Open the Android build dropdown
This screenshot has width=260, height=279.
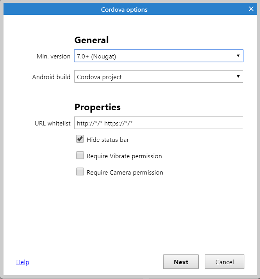[158, 76]
